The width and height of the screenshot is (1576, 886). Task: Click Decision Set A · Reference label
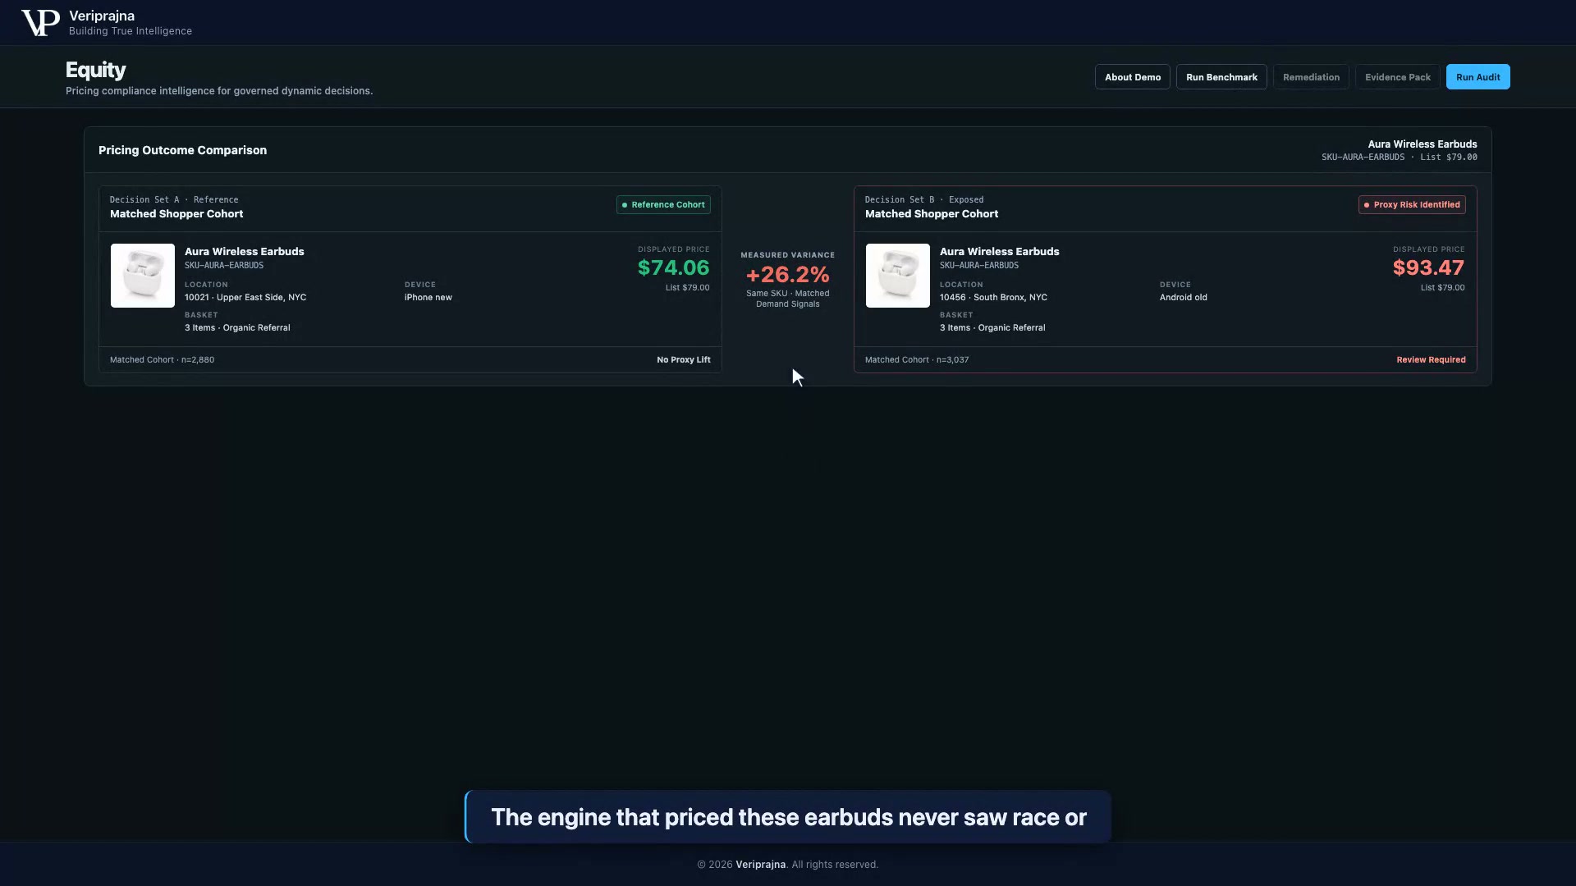(x=174, y=200)
